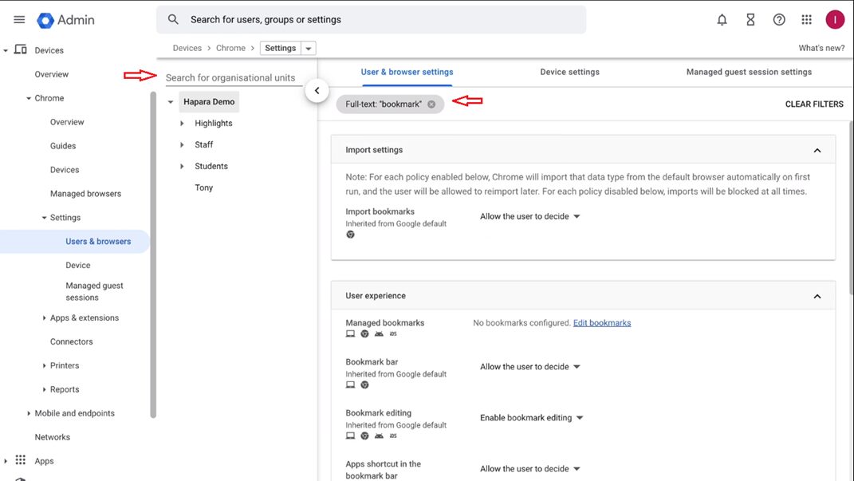This screenshot has width=854, height=481.
Task: Select the Tony organisational unit
Action: 203,187
